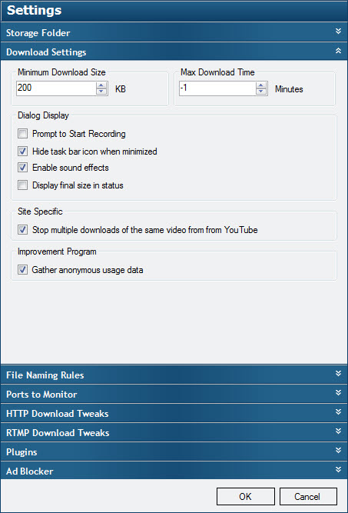Click the 'Minutes' unit label

point(289,89)
